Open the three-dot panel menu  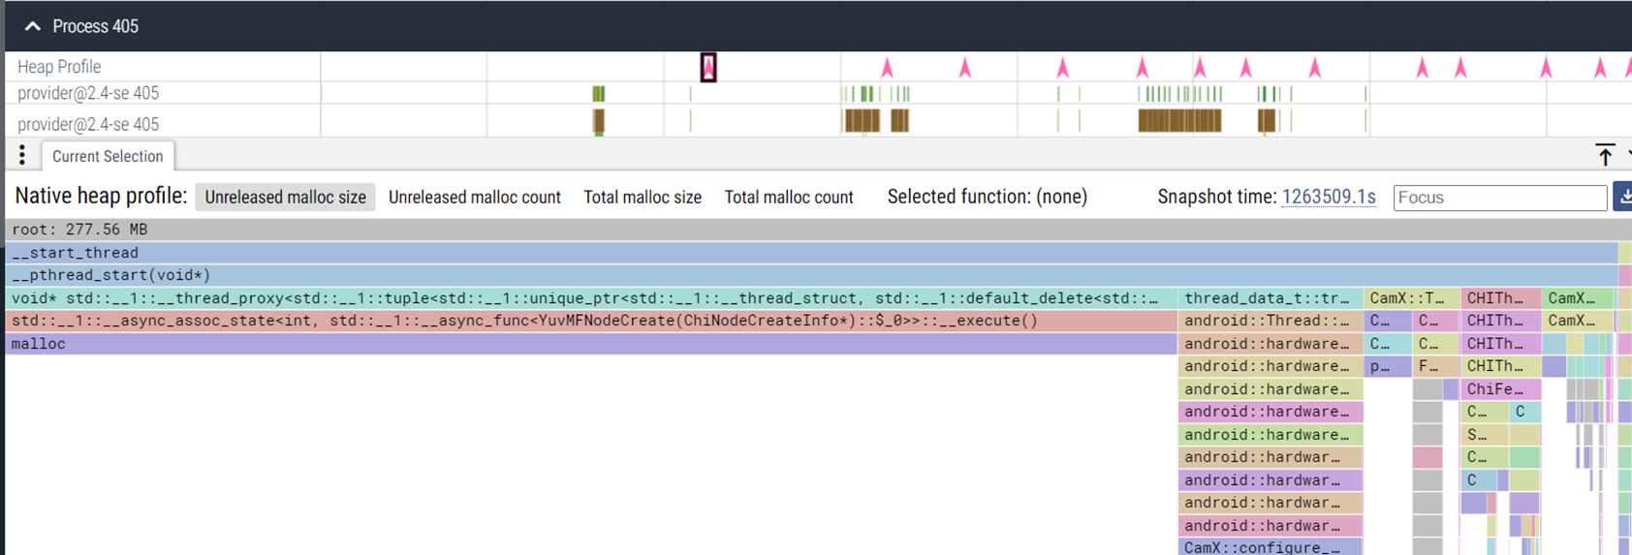(21, 156)
